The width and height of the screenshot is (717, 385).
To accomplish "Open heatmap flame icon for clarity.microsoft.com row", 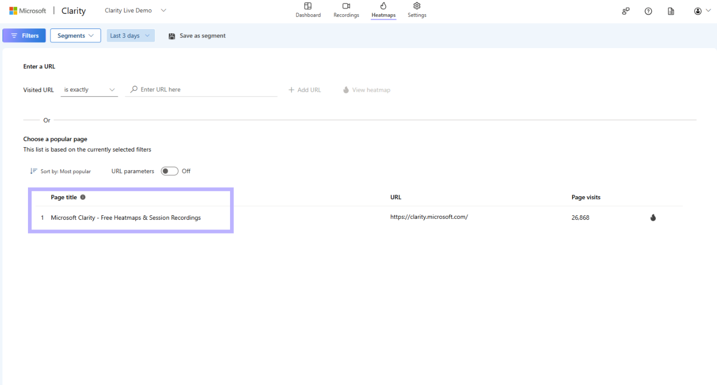I will click(653, 218).
